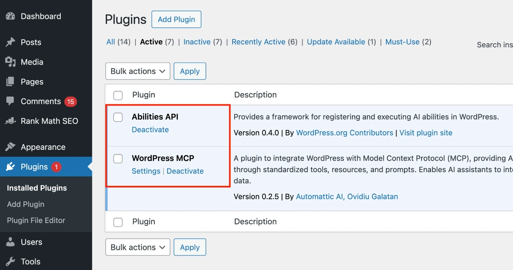Screen dimensions: 513x270
Task: Click bottom Description column footer label
Action: point(255,222)
